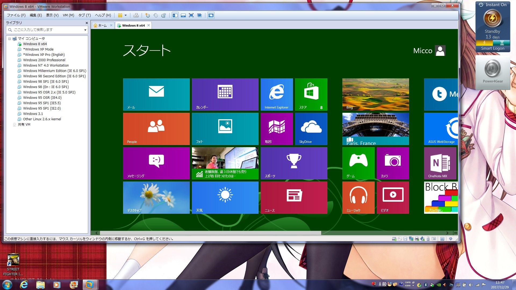Select Windows 2000 Professional VM
This screenshot has width=516, height=290.
[x=44, y=60]
